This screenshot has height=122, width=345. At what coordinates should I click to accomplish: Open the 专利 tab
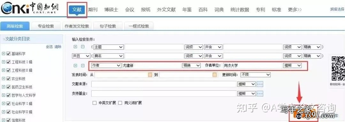(260, 10)
